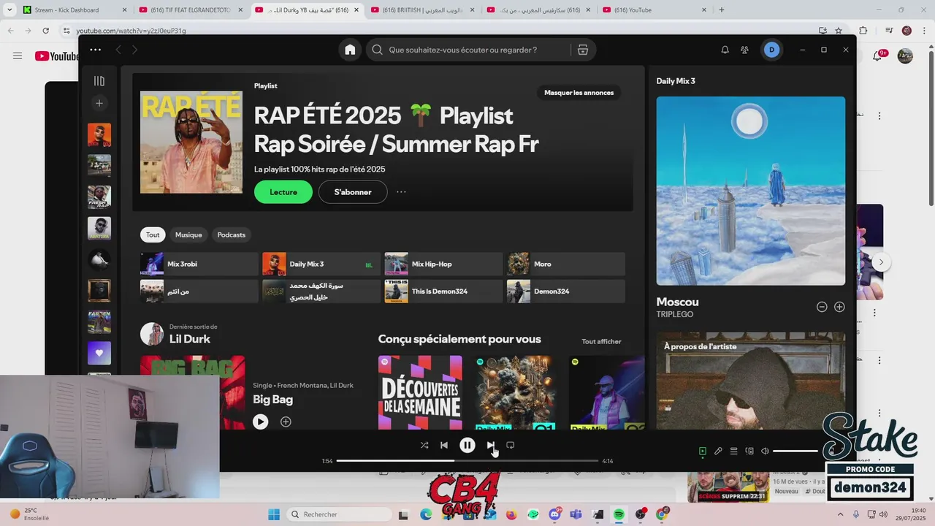The width and height of the screenshot is (935, 526).
Task: Open the play queue icon
Action: click(734, 451)
